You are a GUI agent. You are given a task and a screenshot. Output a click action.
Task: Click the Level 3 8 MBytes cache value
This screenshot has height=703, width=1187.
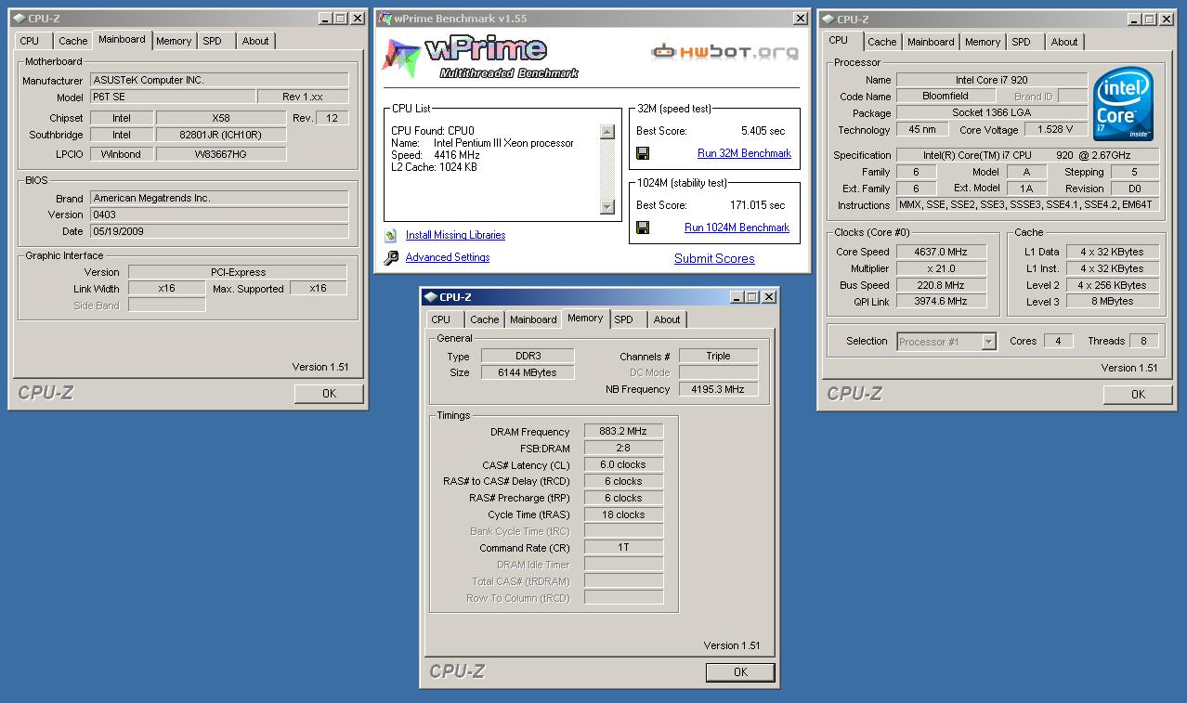pyautogui.click(x=1111, y=302)
